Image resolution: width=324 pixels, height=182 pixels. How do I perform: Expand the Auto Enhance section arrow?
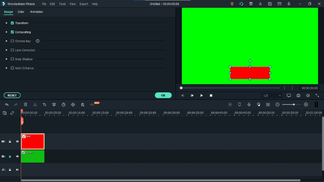click(6, 68)
